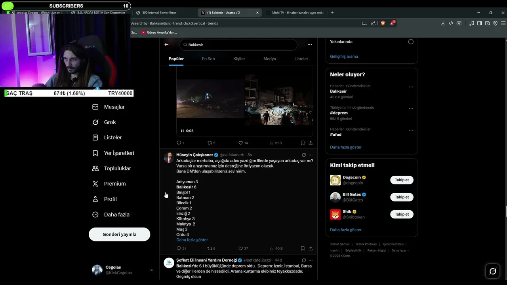The height and width of the screenshot is (285, 507).
Task: Open the Brave VPN shield icon
Action: (496, 23)
